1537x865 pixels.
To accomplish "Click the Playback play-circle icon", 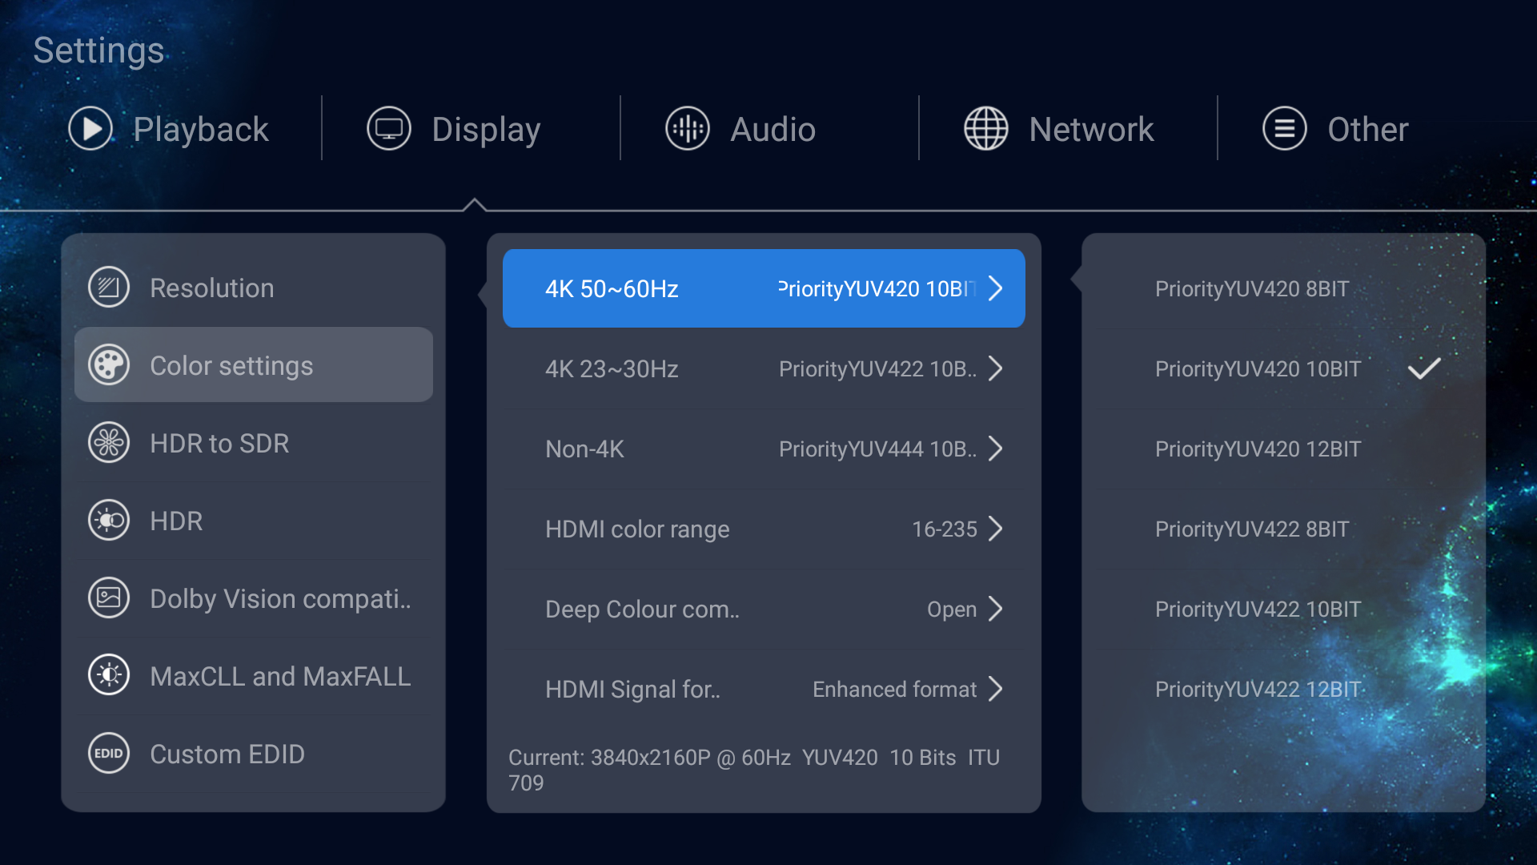I will click(90, 129).
